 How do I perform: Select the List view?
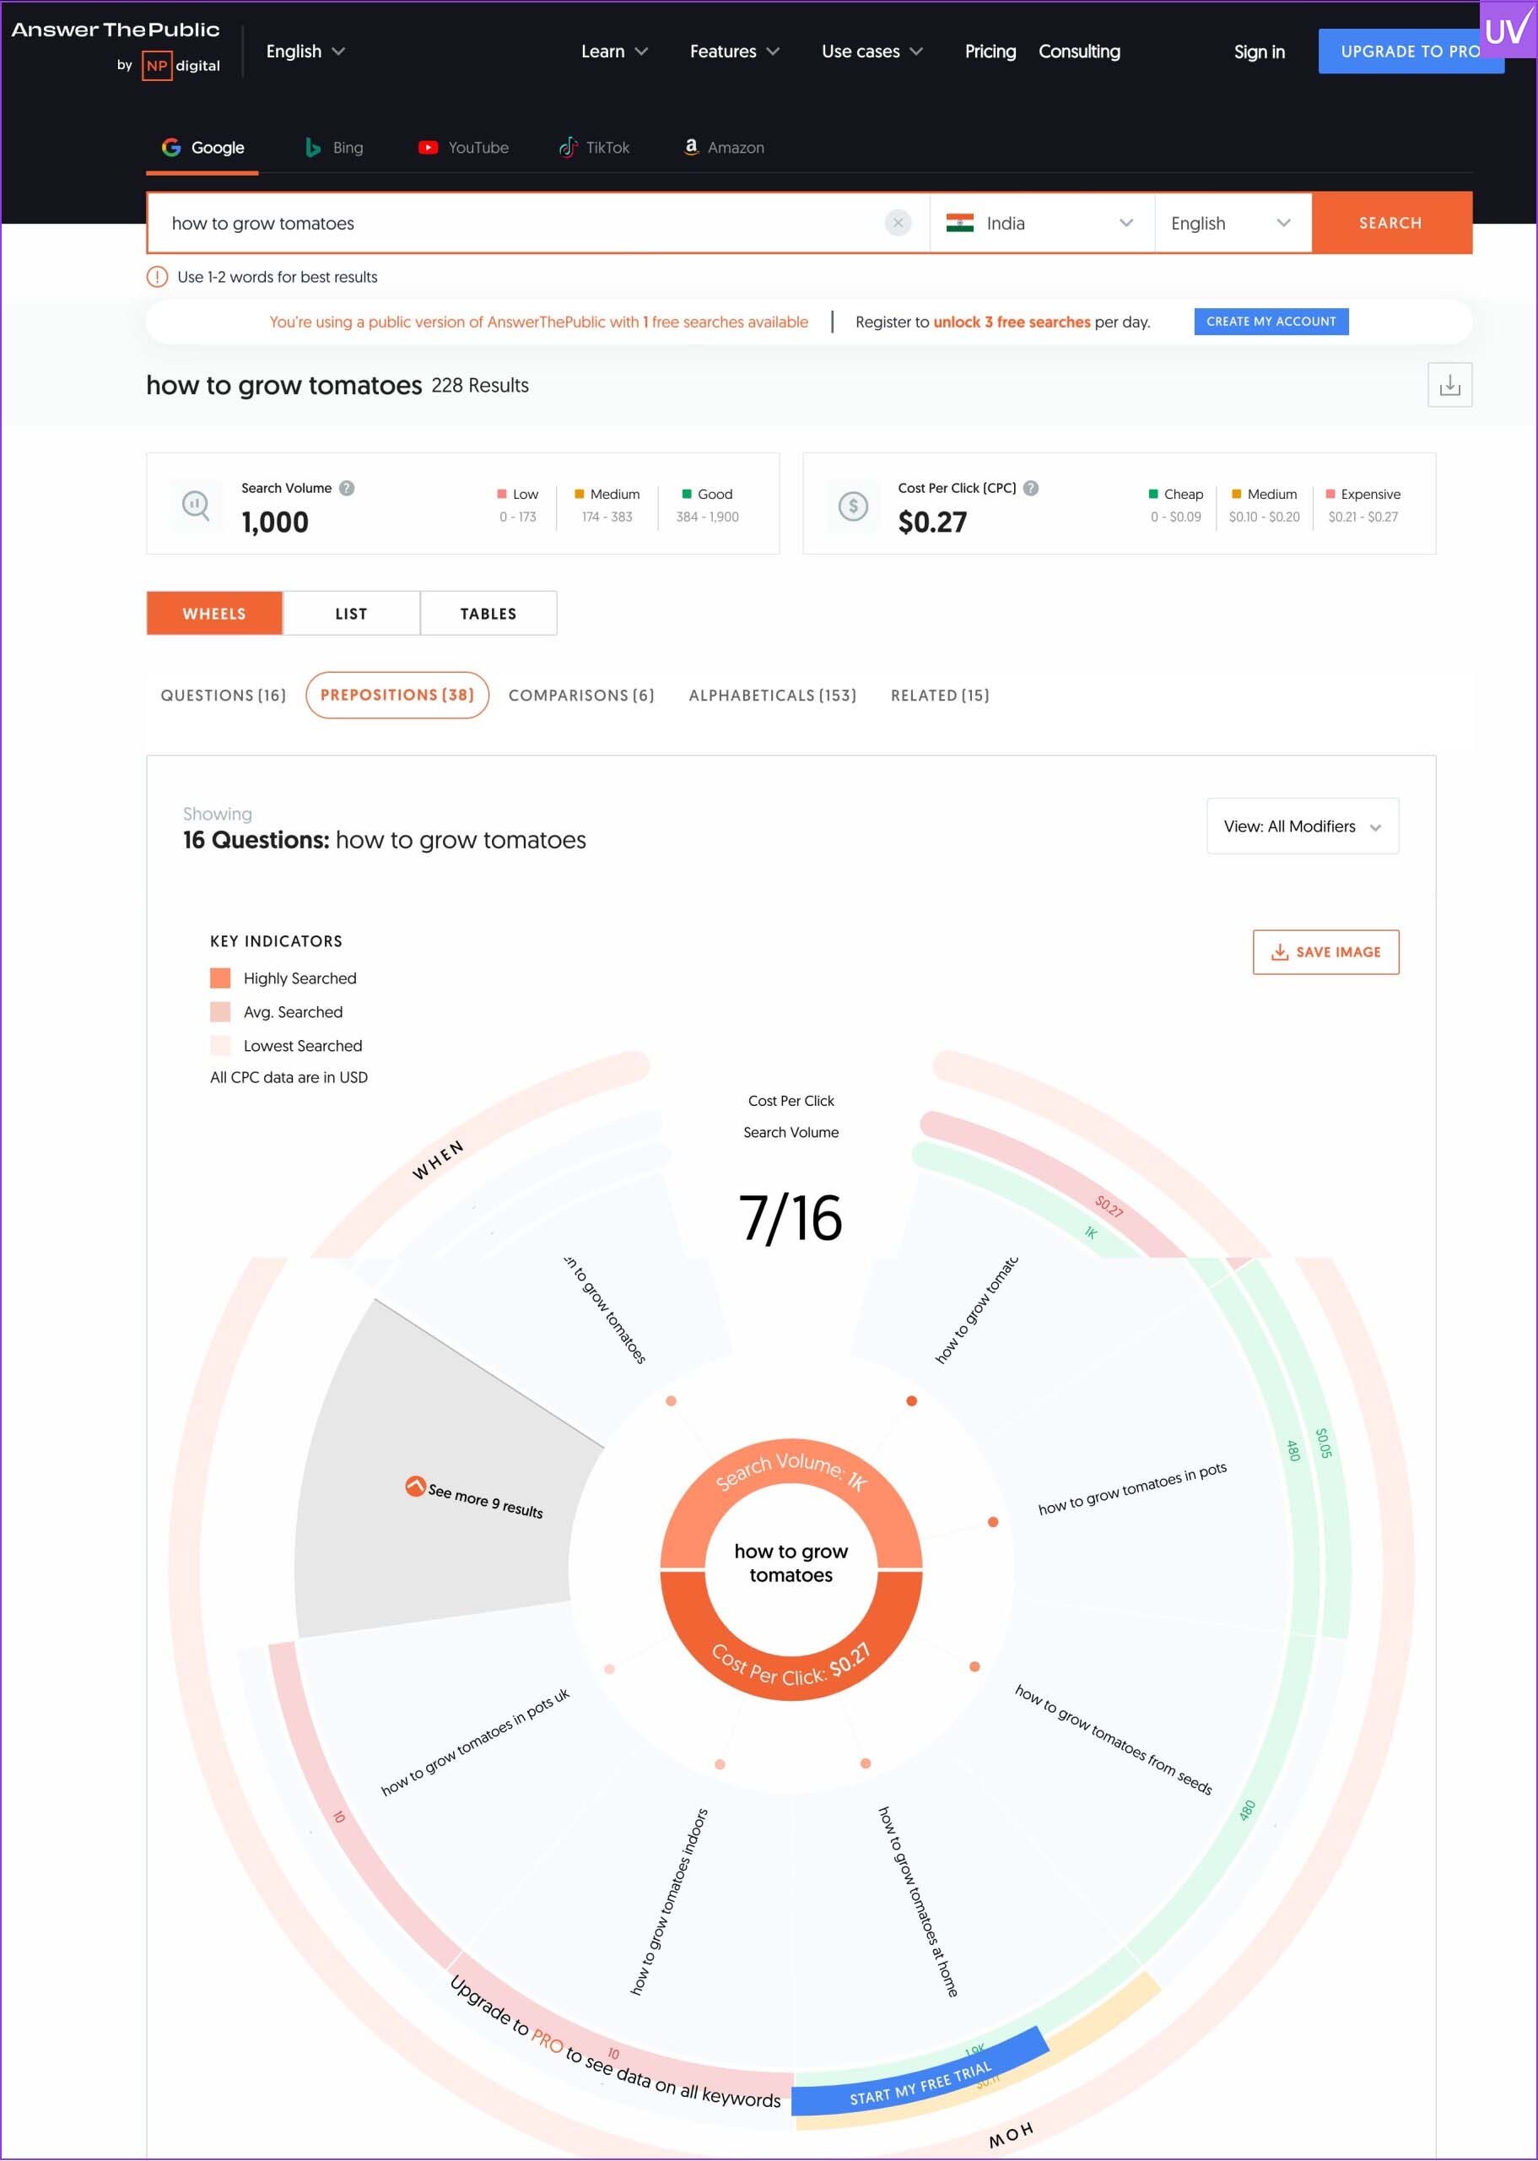(351, 613)
